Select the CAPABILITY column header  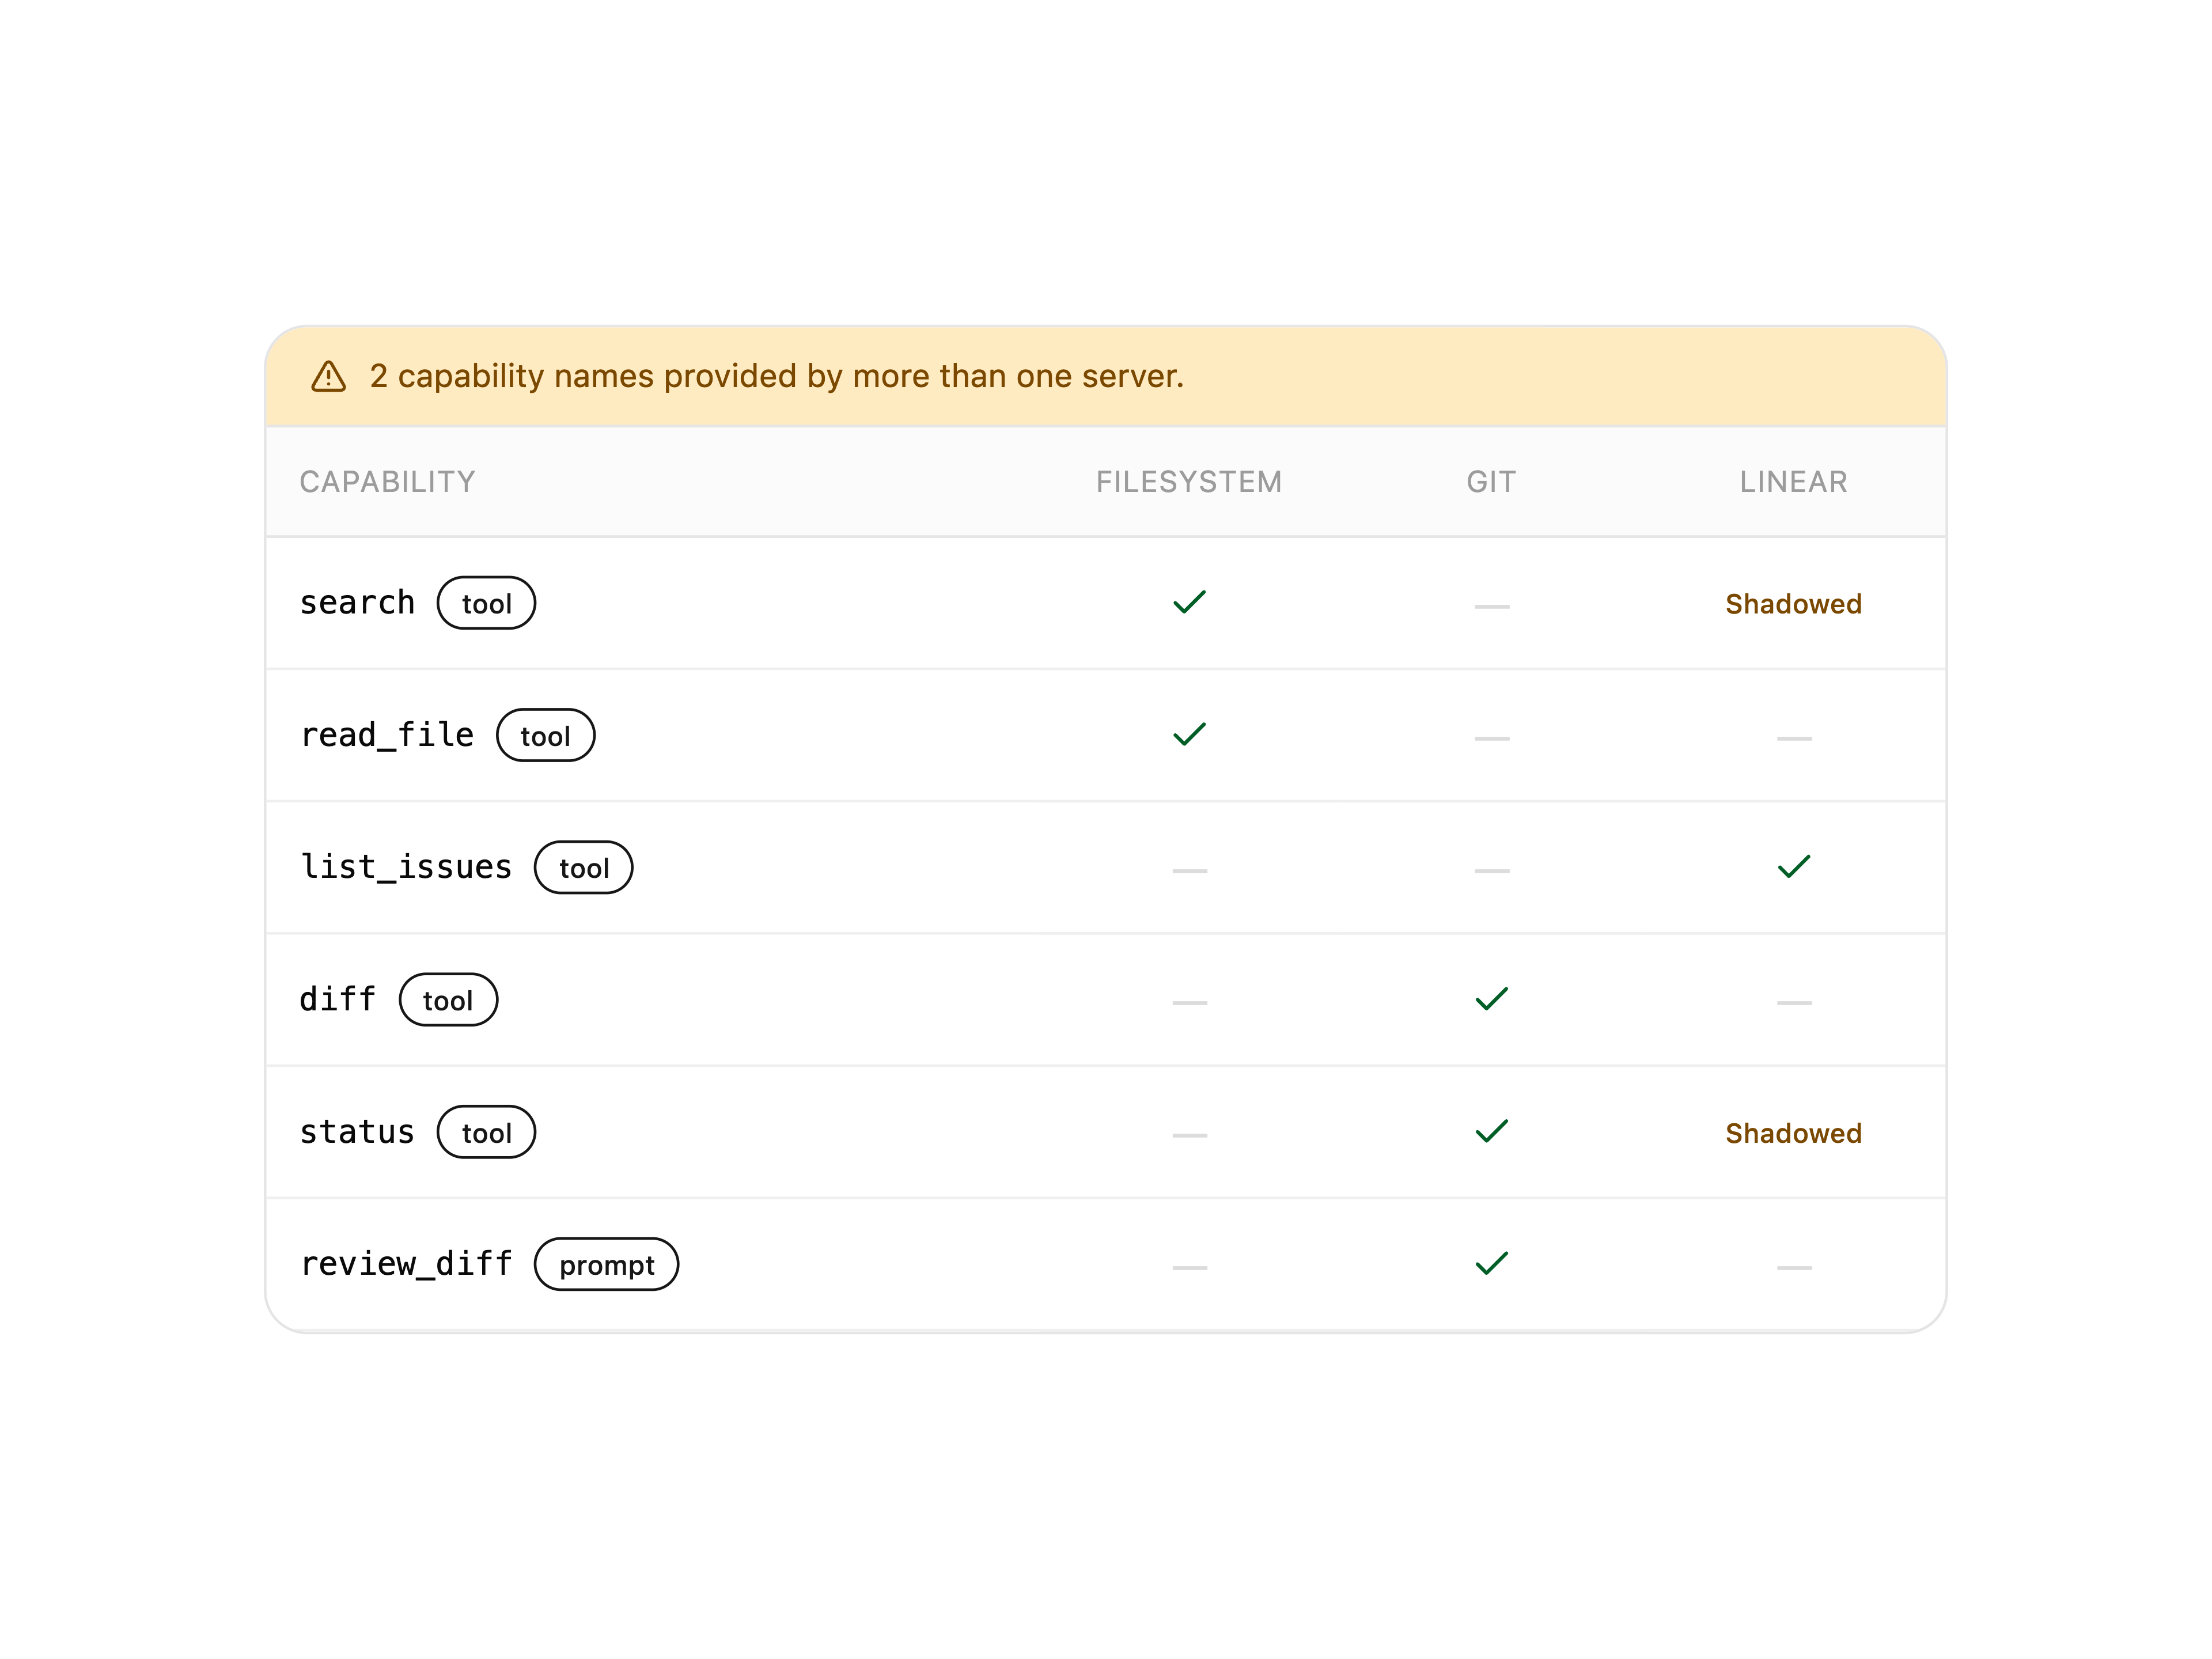[x=388, y=482]
